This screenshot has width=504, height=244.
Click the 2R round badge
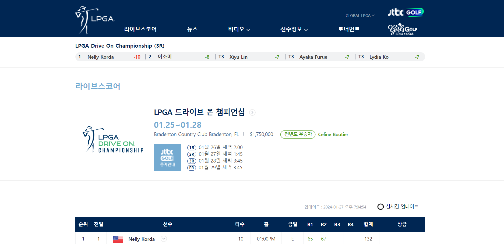click(x=192, y=154)
